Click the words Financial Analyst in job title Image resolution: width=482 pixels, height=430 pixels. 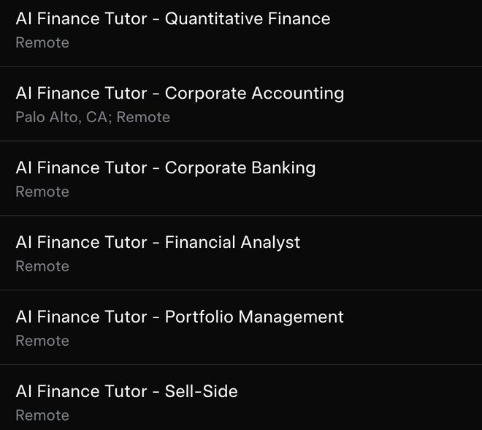point(232,243)
